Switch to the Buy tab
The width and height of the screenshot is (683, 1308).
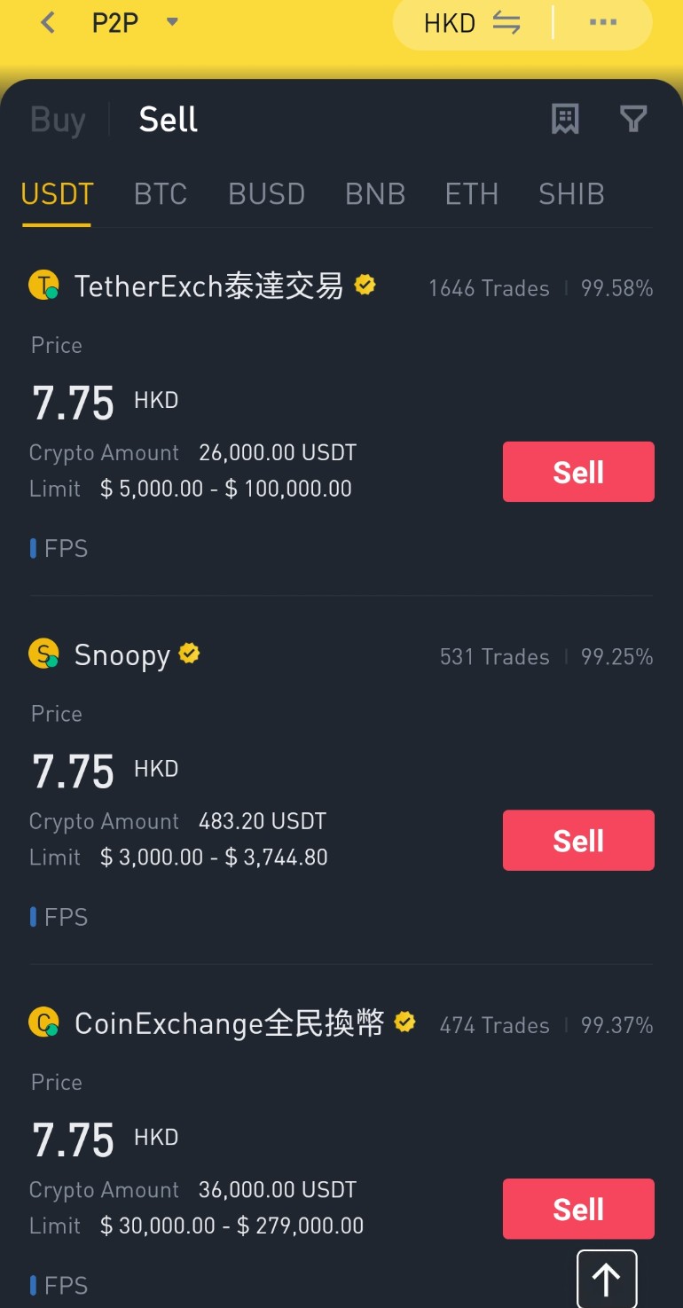pyautogui.click(x=58, y=120)
